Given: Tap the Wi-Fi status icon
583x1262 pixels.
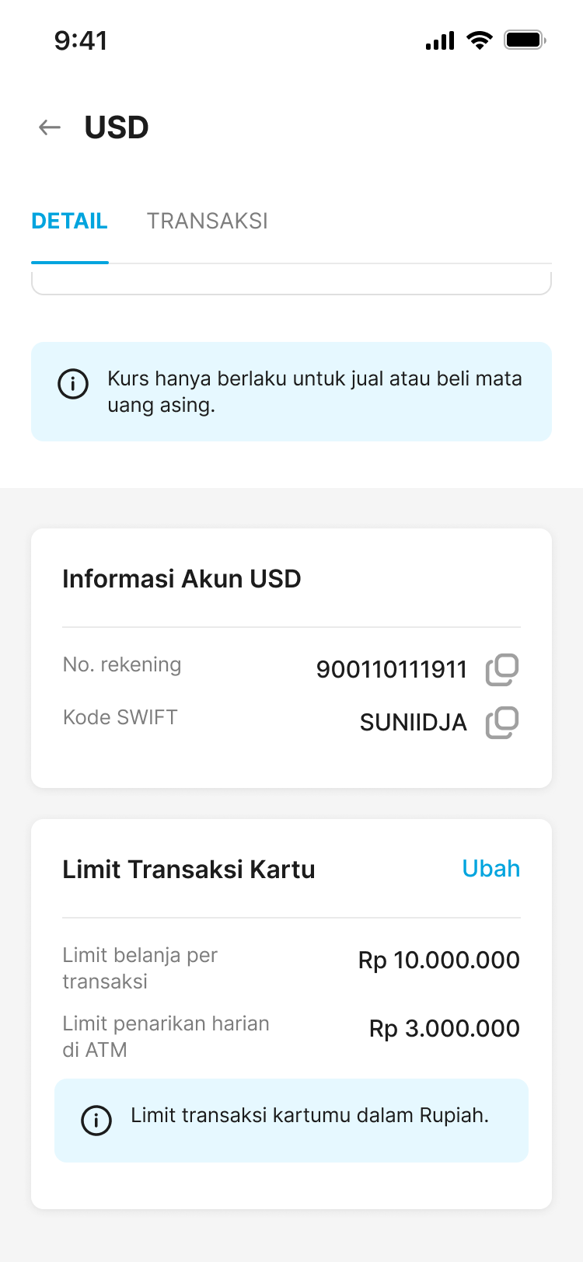Looking at the screenshot, I should pyautogui.click(x=480, y=40).
